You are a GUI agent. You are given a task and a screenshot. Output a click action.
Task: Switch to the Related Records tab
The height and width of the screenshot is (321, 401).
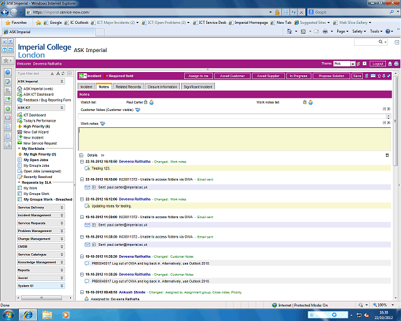point(128,87)
